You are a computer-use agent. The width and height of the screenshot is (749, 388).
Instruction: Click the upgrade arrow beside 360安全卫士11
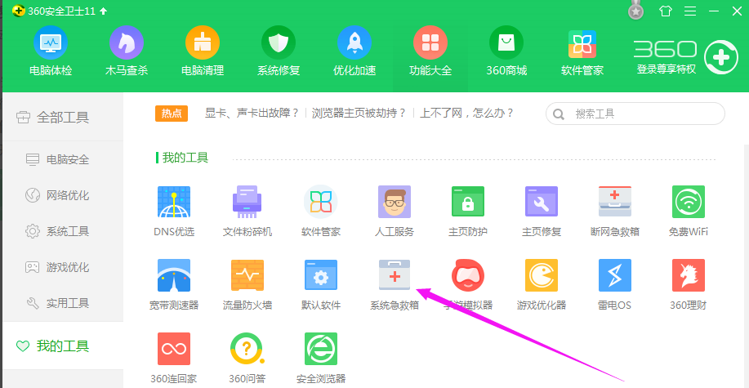(103, 11)
